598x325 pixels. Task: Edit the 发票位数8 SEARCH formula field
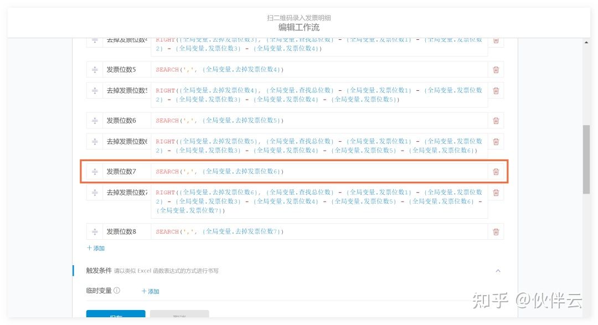pyautogui.click(x=319, y=232)
